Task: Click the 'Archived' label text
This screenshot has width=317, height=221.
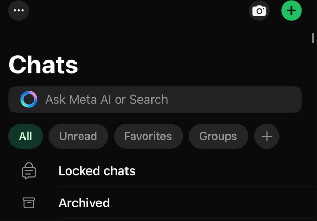Action: (x=84, y=203)
